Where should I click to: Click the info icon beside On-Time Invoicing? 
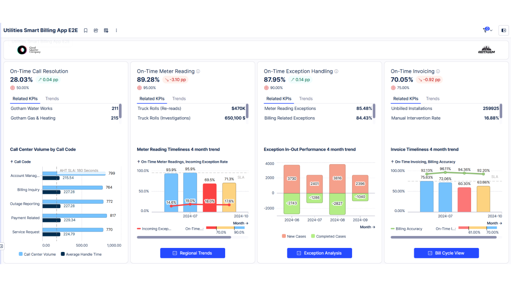[438, 71]
